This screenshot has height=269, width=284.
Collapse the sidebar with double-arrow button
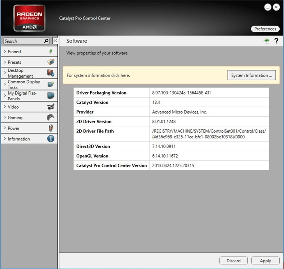pos(55,41)
